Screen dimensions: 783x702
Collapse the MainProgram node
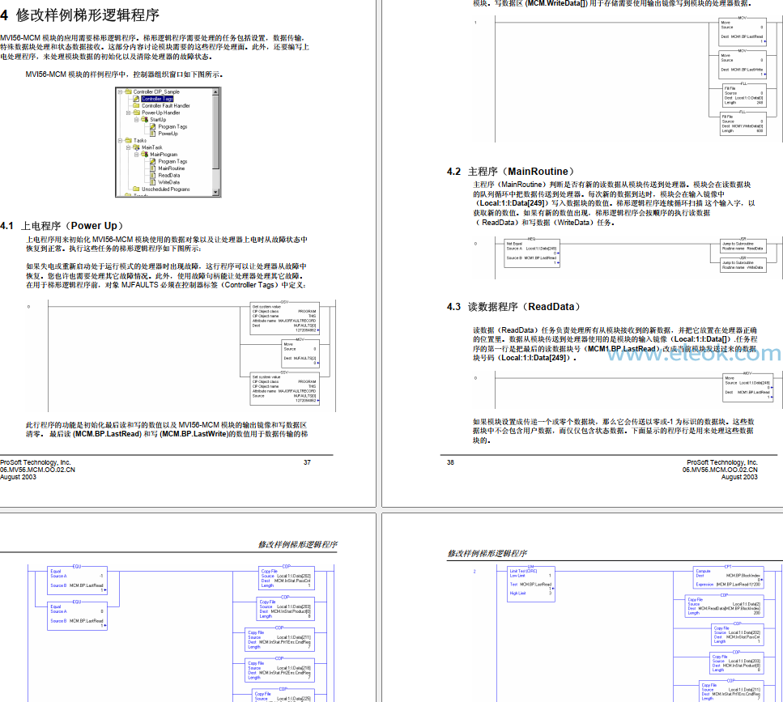(136, 155)
